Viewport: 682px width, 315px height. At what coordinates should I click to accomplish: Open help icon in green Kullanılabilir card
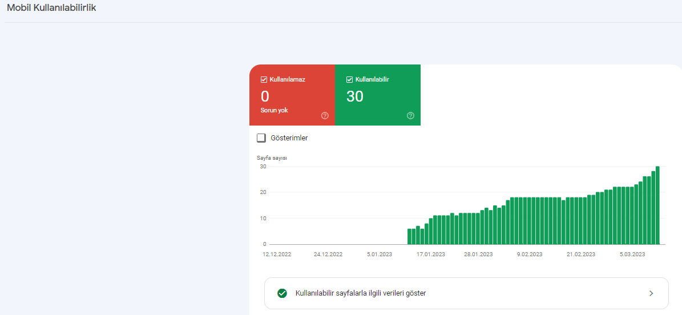pos(410,116)
